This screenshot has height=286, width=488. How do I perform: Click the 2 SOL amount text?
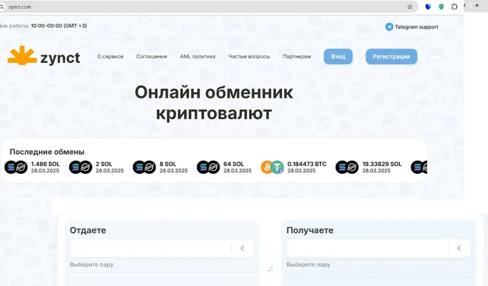103,164
